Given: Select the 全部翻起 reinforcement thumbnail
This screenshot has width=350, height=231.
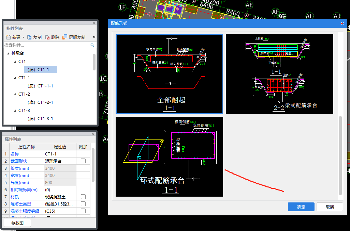Looking at the screenshot, I should pos(170,74).
